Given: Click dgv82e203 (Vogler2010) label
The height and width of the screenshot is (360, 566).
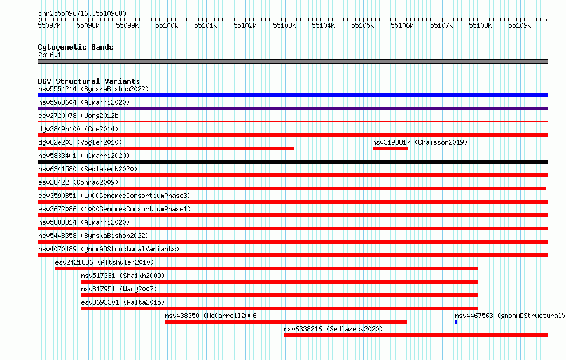Looking at the screenshot, I should (x=80, y=142).
